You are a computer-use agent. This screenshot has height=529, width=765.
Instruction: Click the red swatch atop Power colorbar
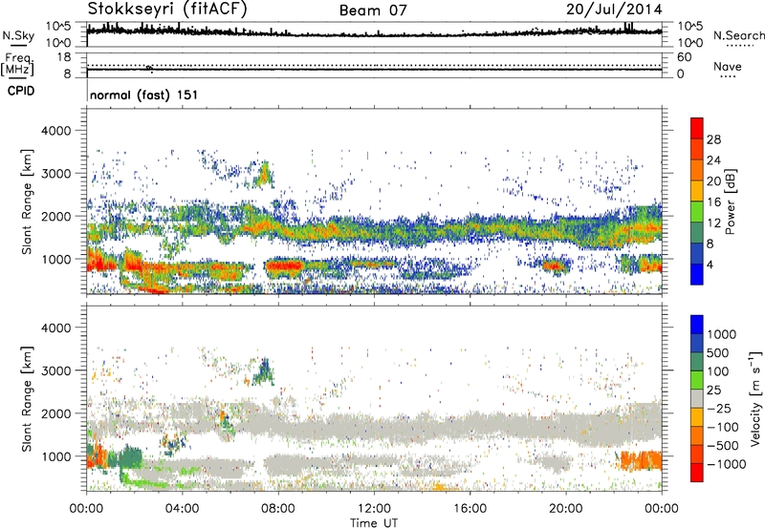click(697, 128)
